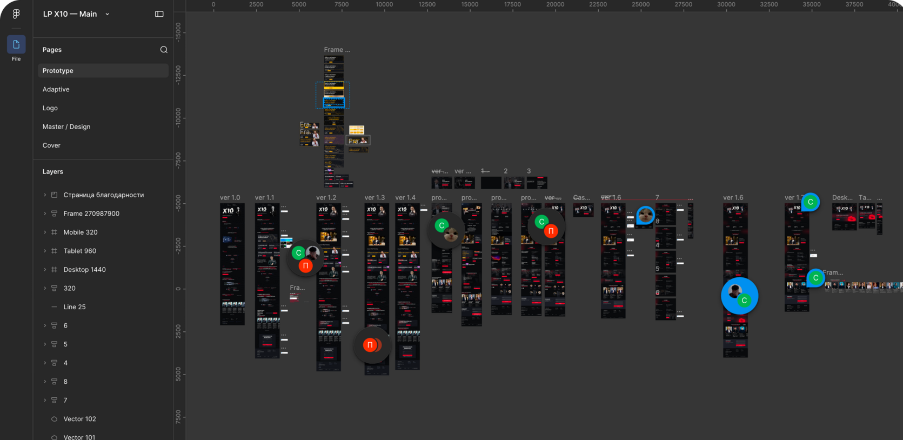
Task: Select the Line 25 layer name
Action: (x=75, y=307)
